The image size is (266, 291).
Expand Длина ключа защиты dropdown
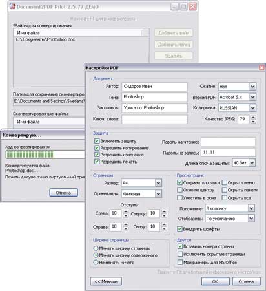click(x=252, y=163)
